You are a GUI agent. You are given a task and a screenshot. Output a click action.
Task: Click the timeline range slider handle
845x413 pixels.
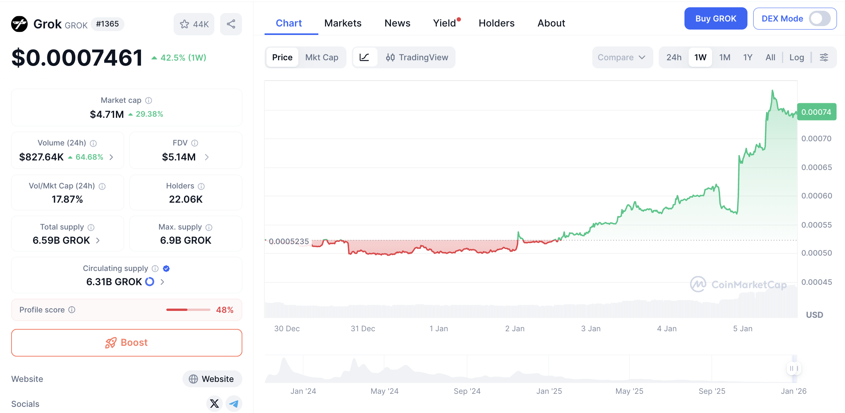click(x=794, y=368)
